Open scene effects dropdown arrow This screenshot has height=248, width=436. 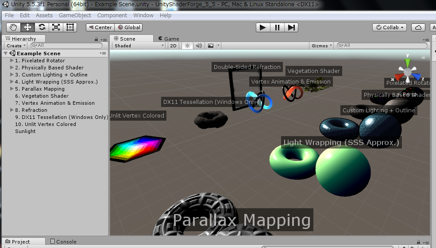tap(218, 46)
